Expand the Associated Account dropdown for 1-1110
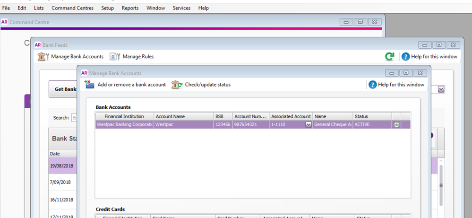The height and width of the screenshot is (218, 472). (308, 125)
